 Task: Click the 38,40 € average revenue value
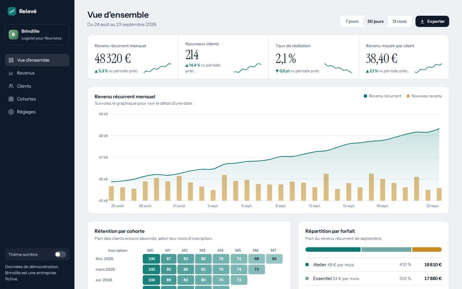382,59
